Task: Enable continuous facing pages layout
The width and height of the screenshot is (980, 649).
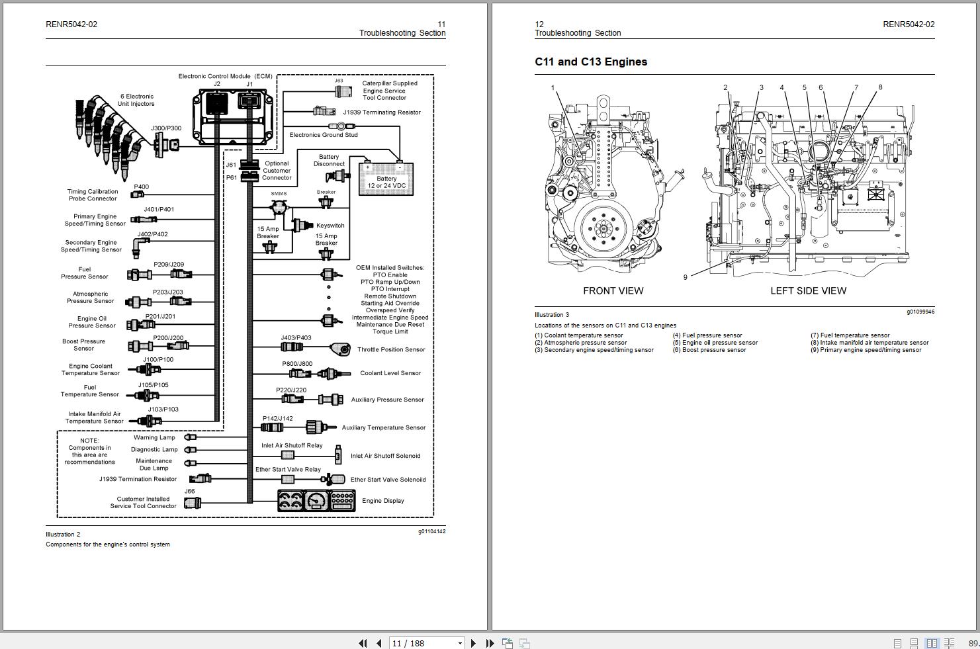Action: pyautogui.click(x=950, y=643)
